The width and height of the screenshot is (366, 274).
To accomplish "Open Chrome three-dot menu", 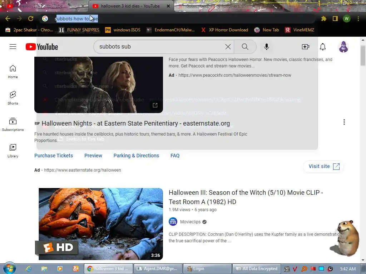I will point(358,19).
